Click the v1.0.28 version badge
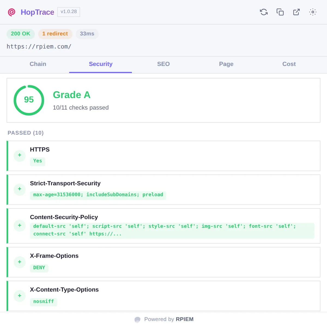327x327 pixels. [69, 12]
